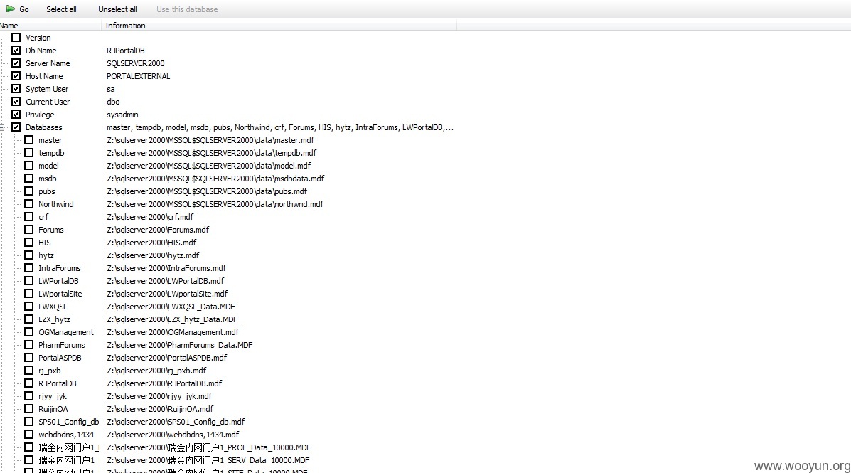Check the LZX_hytz database checkbox
This screenshot has height=473, width=851.
click(x=28, y=319)
